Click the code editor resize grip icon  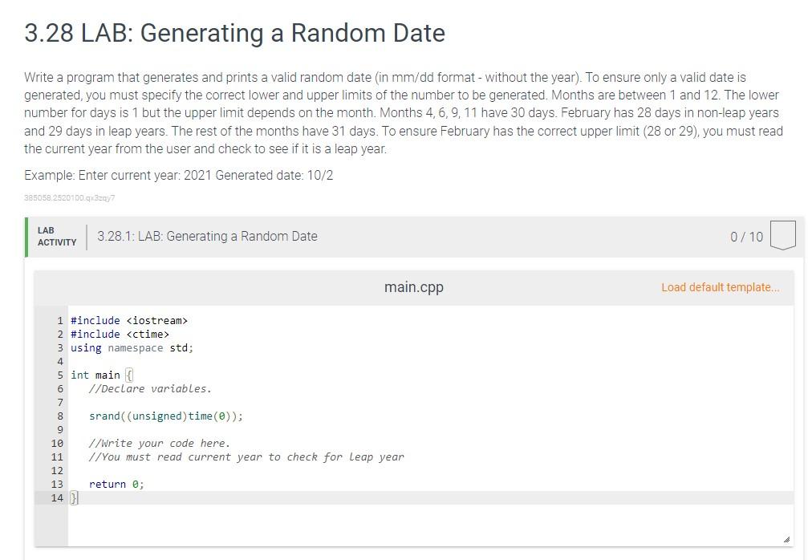pos(786,539)
